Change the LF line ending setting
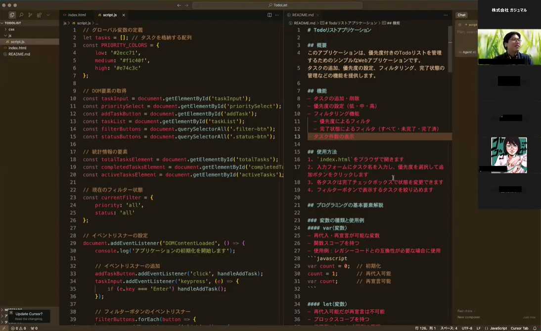 tap(479, 328)
